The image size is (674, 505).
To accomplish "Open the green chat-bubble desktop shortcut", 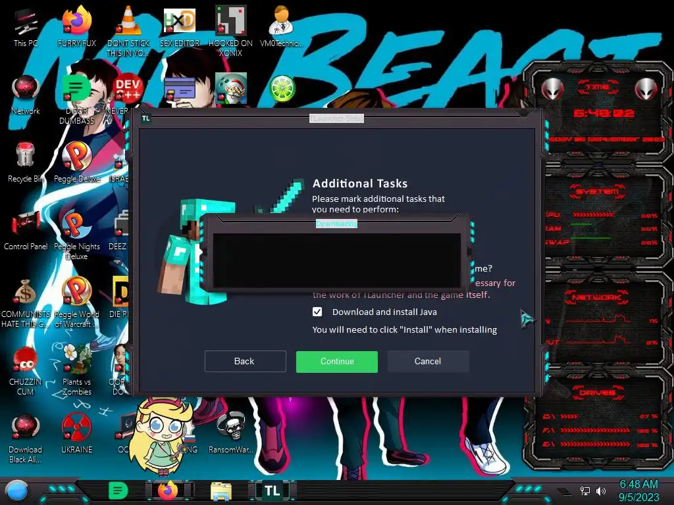I will click(x=76, y=98).
